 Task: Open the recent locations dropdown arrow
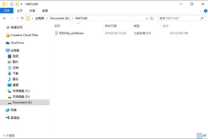(17, 18)
